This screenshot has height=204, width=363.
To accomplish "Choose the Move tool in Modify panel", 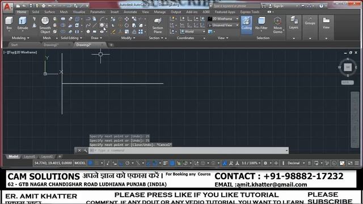I will point(126,19).
